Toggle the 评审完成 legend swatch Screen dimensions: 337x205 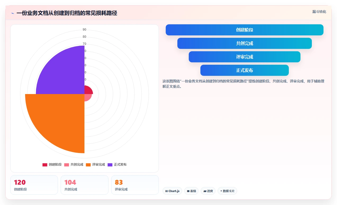pos(88,165)
